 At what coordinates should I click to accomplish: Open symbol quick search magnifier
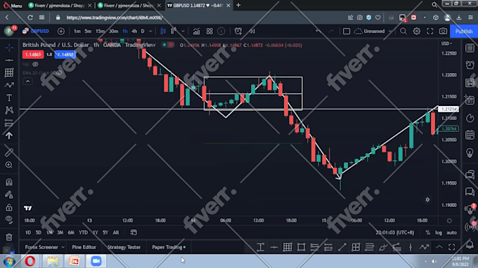pos(403,31)
